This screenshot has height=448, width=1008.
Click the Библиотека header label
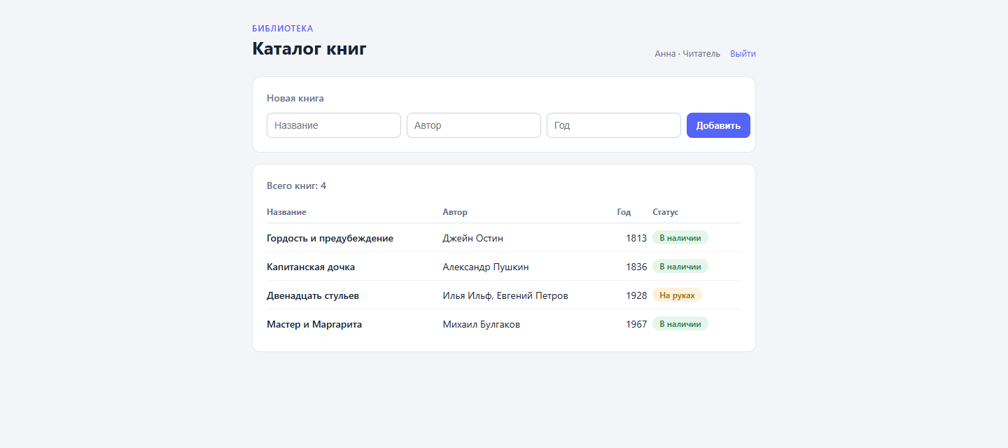click(283, 29)
